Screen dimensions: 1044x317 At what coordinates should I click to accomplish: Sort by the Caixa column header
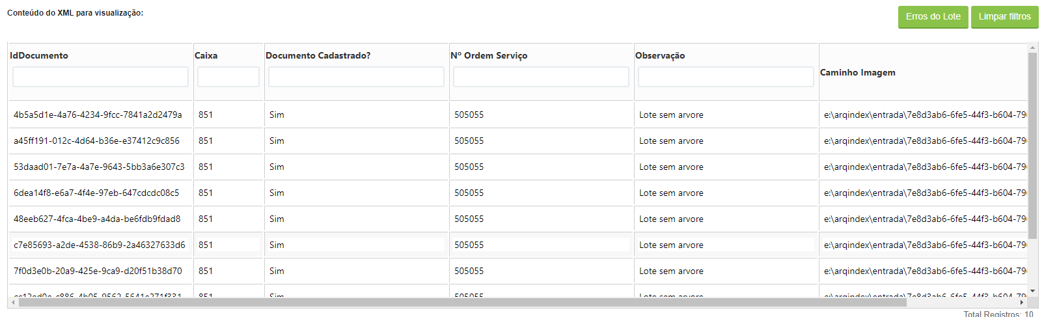[x=206, y=55]
